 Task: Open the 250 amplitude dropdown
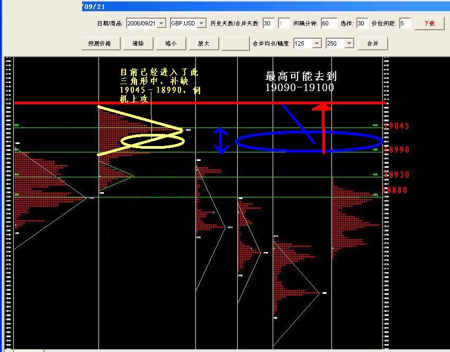click(x=349, y=43)
